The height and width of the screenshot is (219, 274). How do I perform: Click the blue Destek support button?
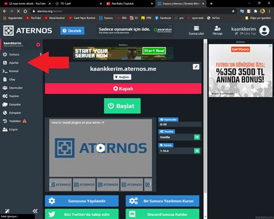click(72, 31)
